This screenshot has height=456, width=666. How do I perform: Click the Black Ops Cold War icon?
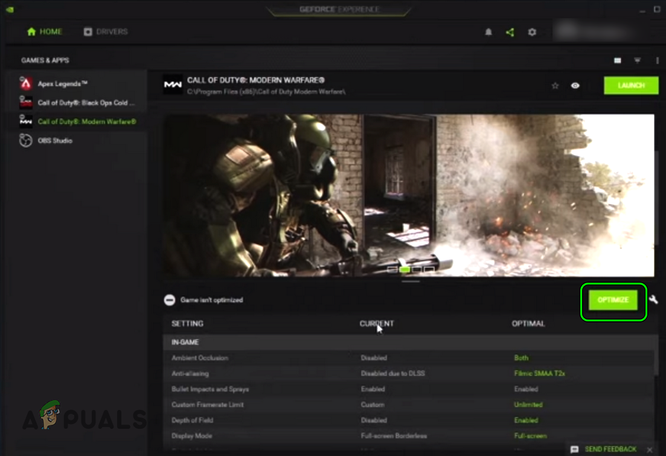(x=26, y=103)
